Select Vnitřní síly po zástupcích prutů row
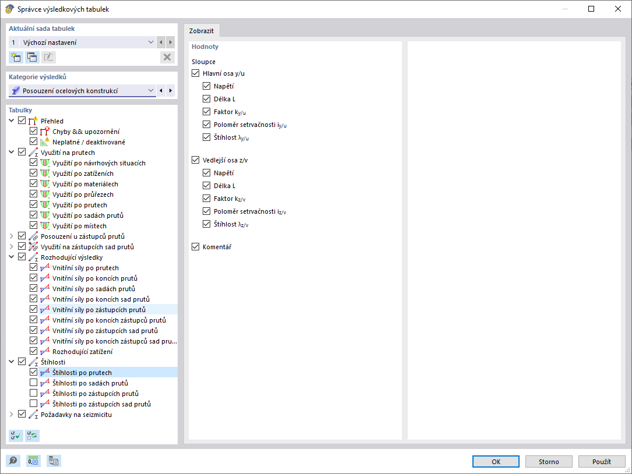The image size is (632, 474). tap(108, 310)
